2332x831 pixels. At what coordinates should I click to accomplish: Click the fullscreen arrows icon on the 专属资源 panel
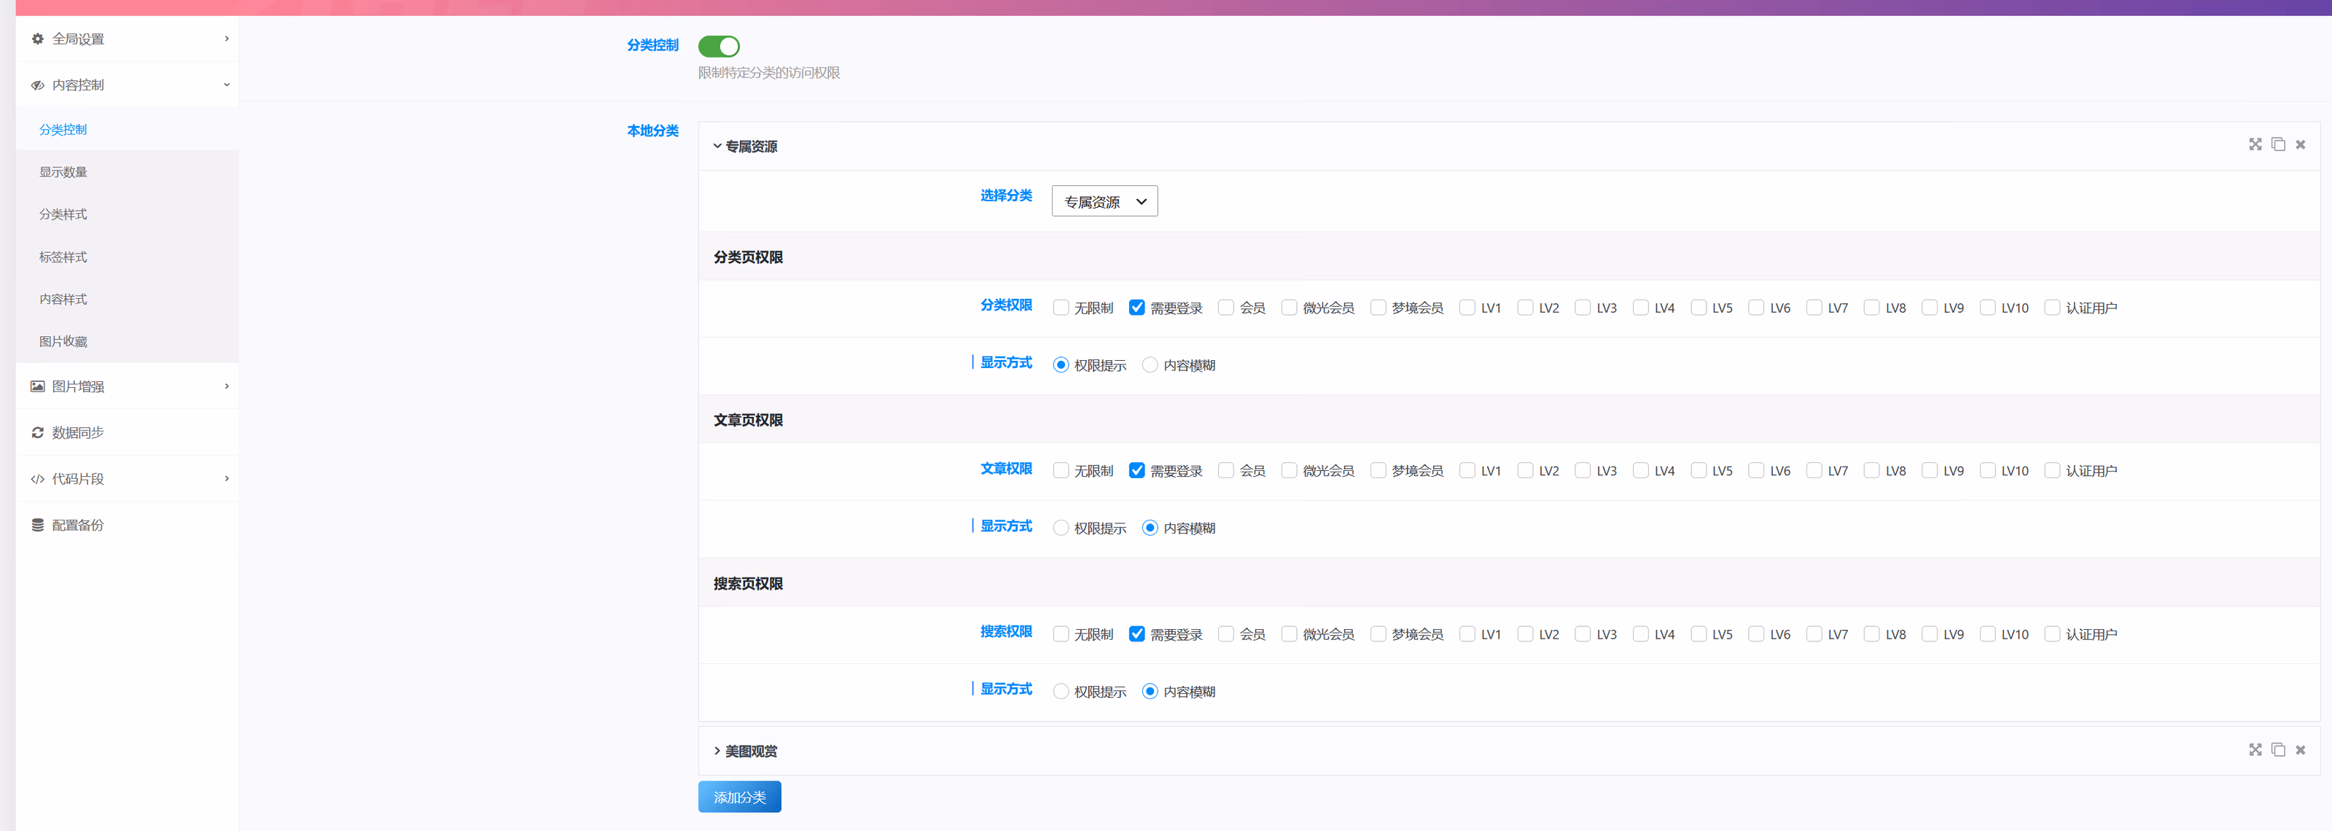(x=2255, y=145)
